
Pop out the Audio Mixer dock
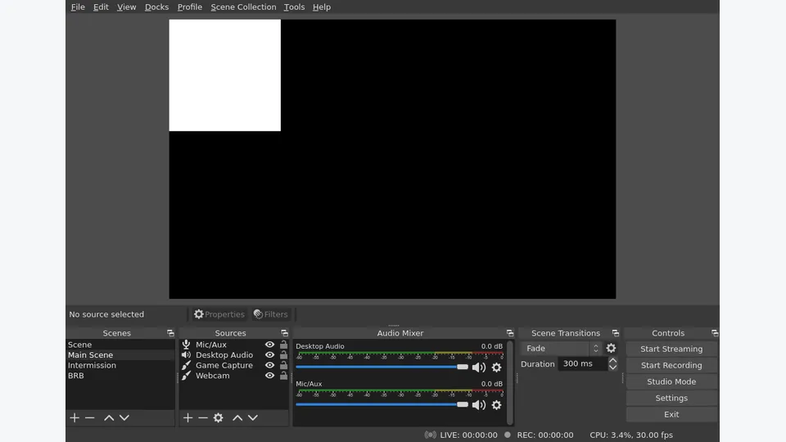[510, 333]
